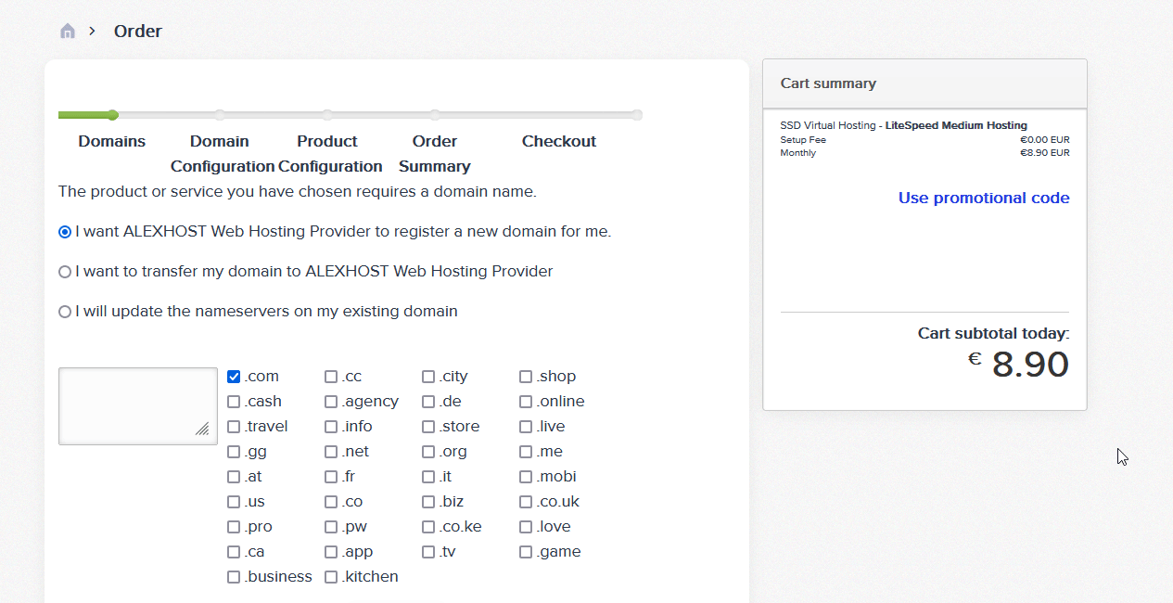This screenshot has width=1173, height=603.
Task: Go to the Domains step
Action: [x=112, y=141]
